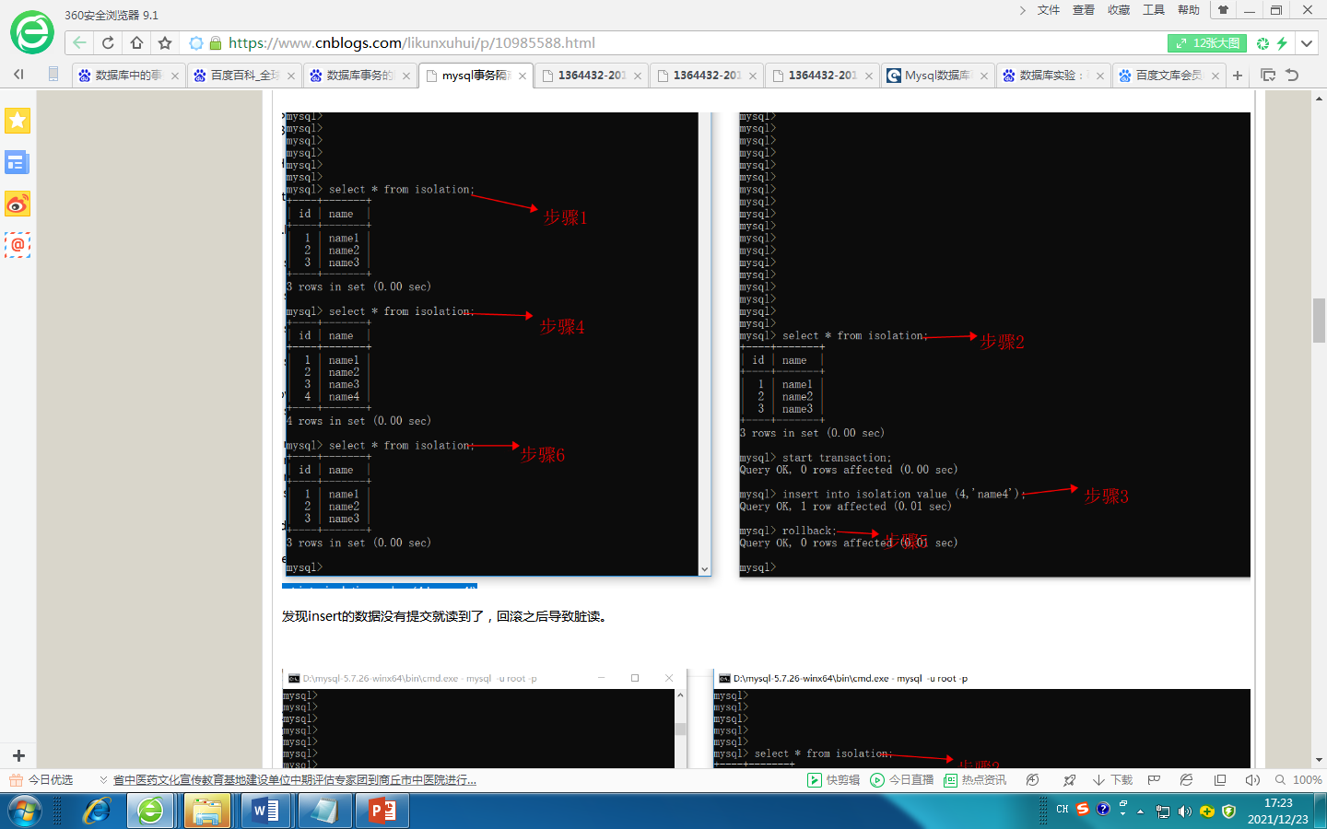
Task: Open the 收藏 menu
Action: tap(1119, 10)
